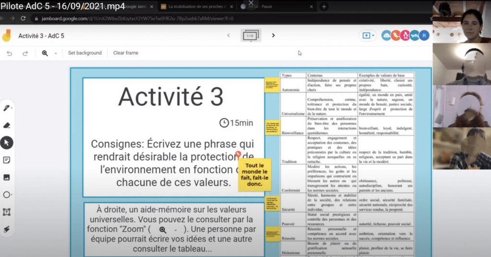Open the zoom level dropdown arrow
This screenshot has width=491, height=257.
click(x=56, y=53)
